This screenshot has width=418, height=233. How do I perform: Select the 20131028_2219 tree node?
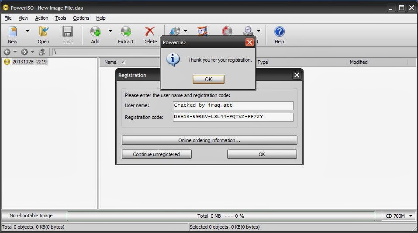(29, 62)
